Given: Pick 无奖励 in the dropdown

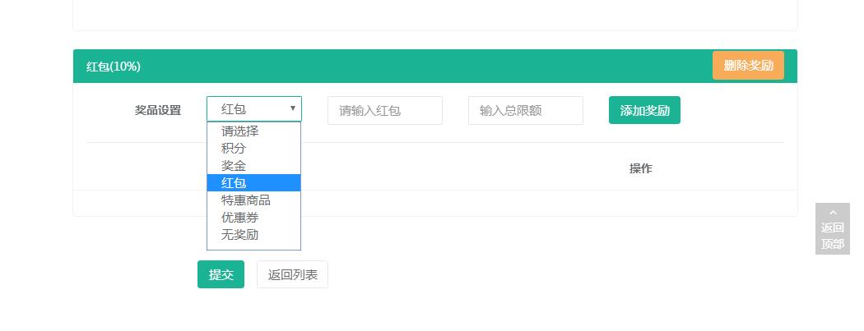Looking at the screenshot, I should pos(253,235).
